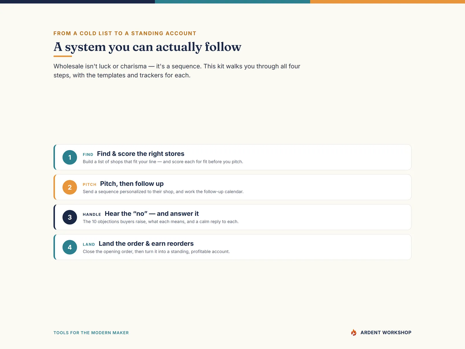Click 'FROM A COLD LIST TO A STANDING ACCOUNT' eyebrow
This screenshot has width=465, height=349.
click(x=125, y=33)
